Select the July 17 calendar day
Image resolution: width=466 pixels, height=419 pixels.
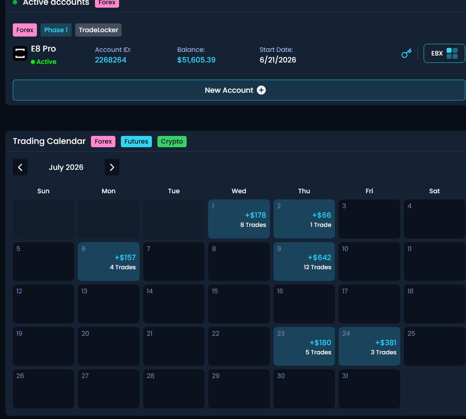(x=369, y=304)
